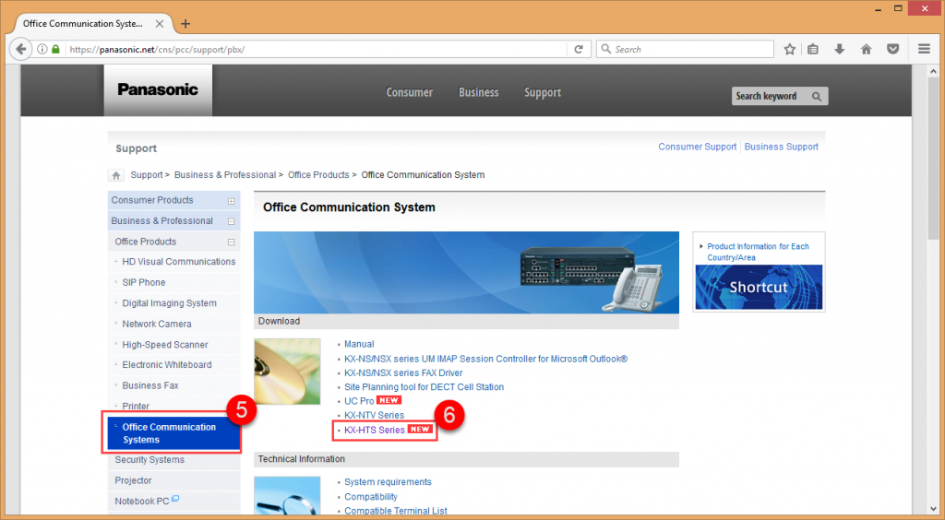Open the Compatible Terminal List link

[x=395, y=511]
